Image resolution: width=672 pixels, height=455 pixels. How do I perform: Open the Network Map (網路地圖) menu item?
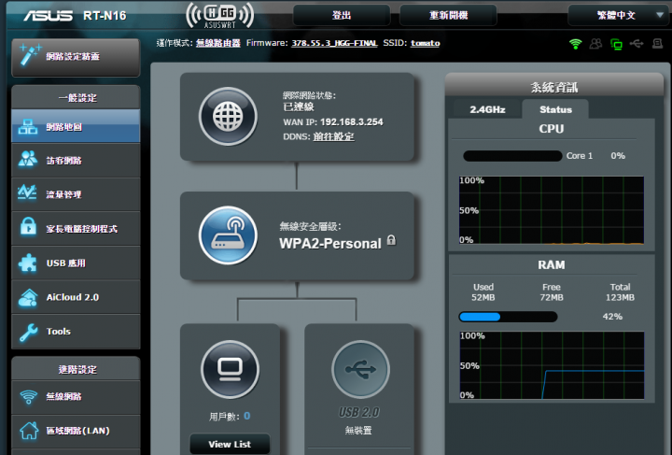click(x=76, y=126)
